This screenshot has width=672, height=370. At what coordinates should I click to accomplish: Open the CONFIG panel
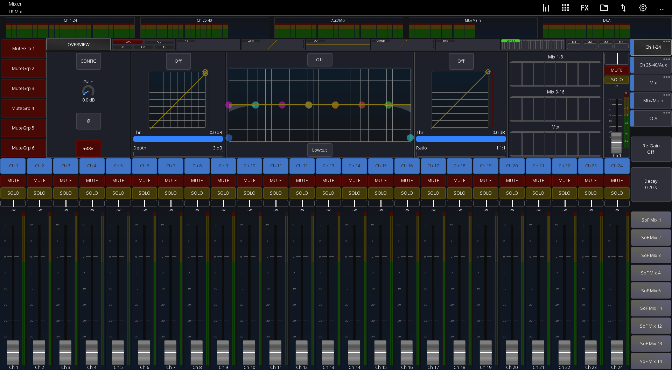click(x=88, y=61)
